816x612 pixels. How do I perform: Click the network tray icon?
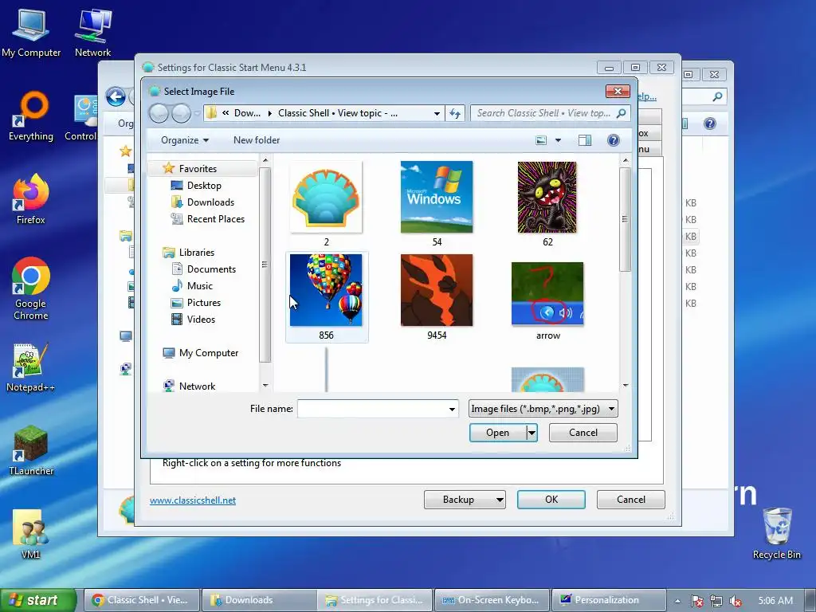click(x=716, y=601)
